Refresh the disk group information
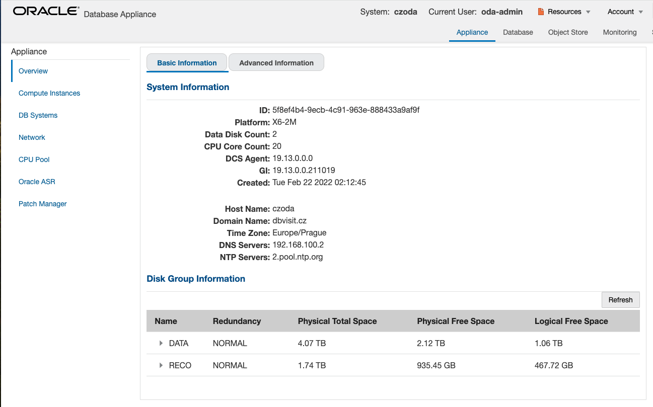653x407 pixels. click(620, 300)
